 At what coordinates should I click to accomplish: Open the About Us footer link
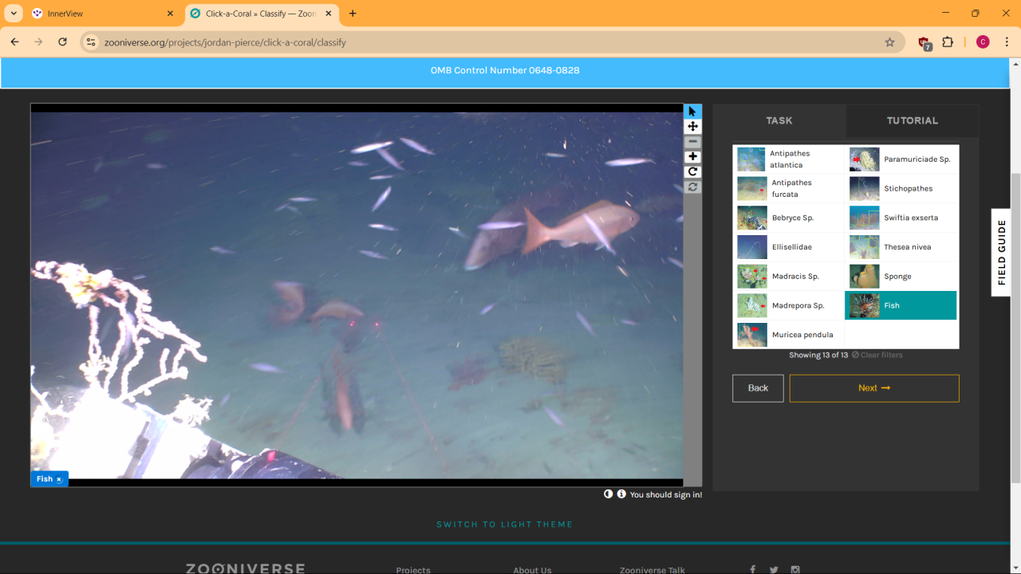[x=532, y=570]
